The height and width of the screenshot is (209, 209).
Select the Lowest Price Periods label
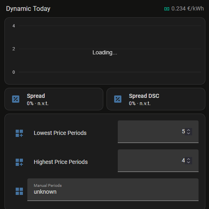[60, 133]
